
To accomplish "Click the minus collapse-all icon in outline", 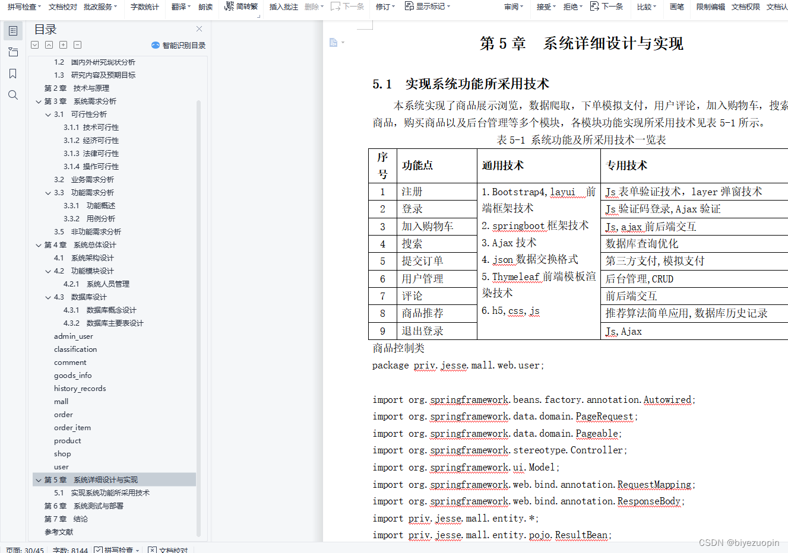I will point(77,45).
